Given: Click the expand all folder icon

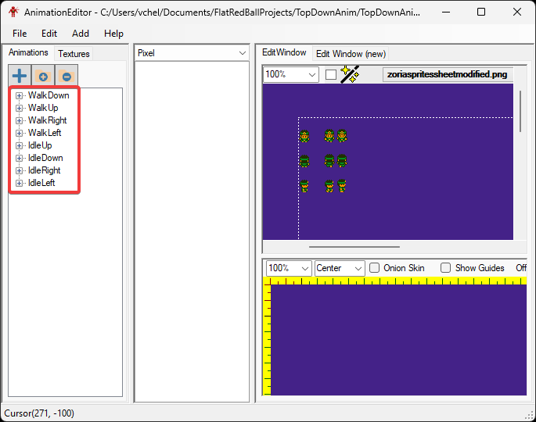Looking at the screenshot, I should click(43, 77).
